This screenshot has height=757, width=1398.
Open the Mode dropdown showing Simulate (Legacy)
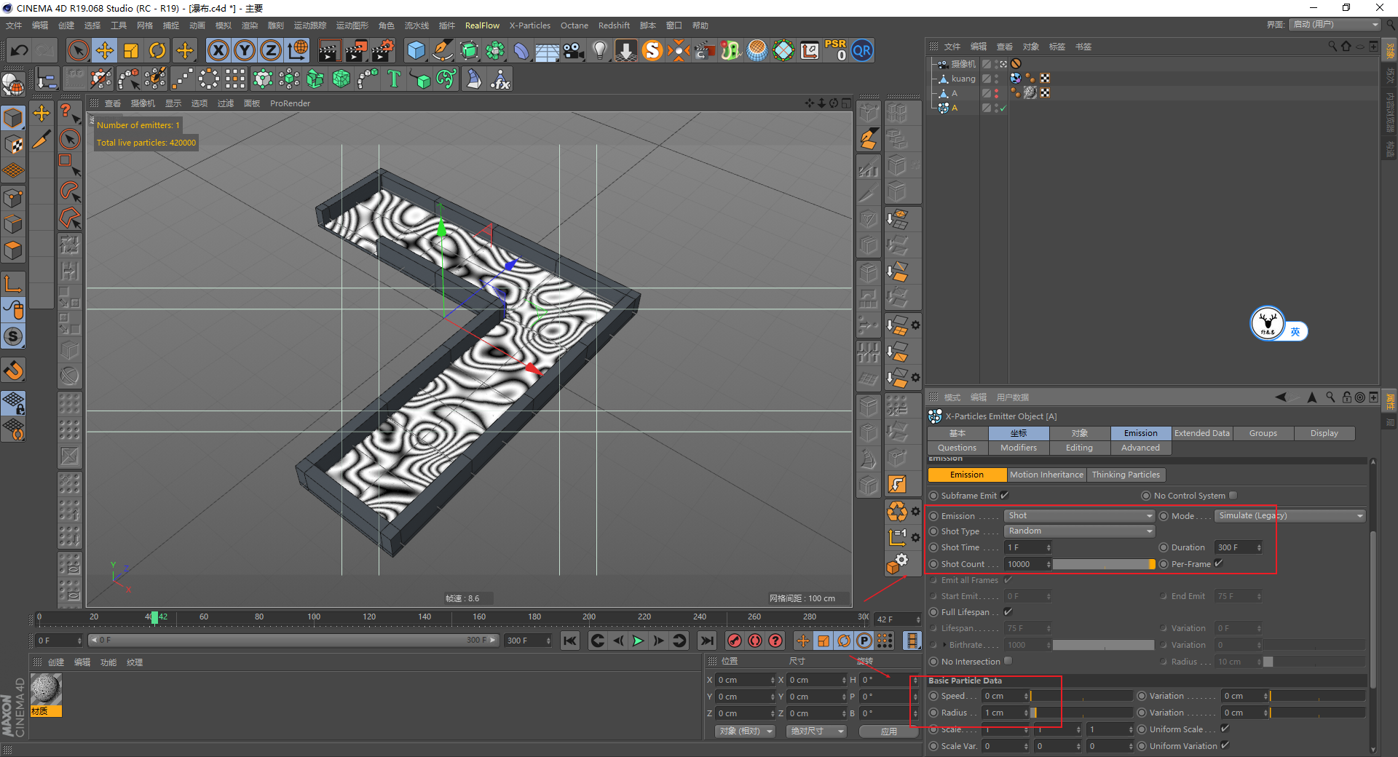(x=1290, y=515)
